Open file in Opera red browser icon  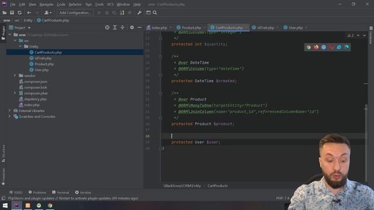[331, 47]
